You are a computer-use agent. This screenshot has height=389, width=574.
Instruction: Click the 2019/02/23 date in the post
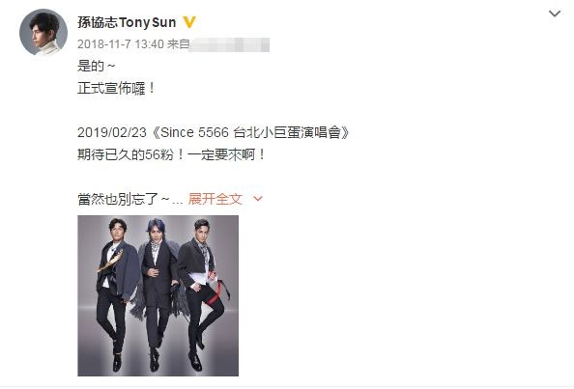click(112, 132)
